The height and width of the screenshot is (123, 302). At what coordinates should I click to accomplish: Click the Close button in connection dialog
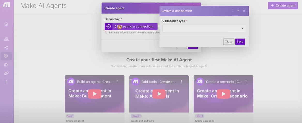pyautogui.click(x=229, y=42)
